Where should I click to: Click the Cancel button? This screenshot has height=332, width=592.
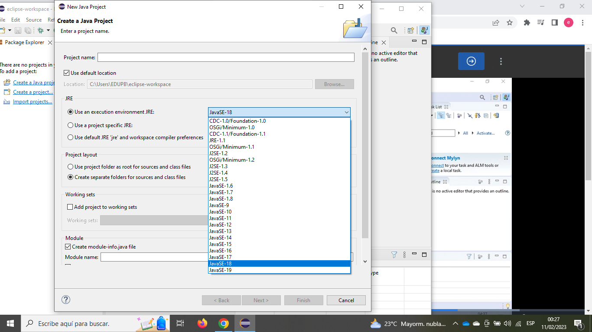click(346, 300)
